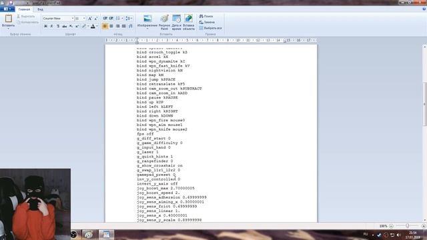Toggle subscript formatting
This screenshot has width=427, height=240.
click(x=71, y=26)
